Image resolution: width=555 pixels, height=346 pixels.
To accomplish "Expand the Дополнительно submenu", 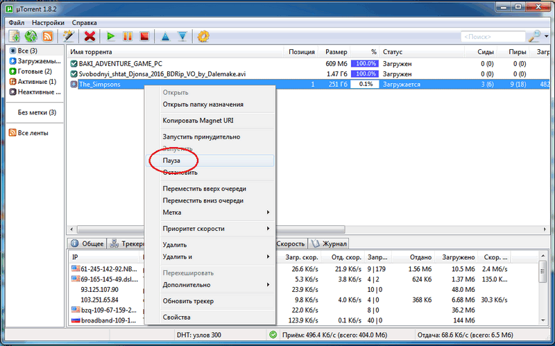I will tap(210, 285).
